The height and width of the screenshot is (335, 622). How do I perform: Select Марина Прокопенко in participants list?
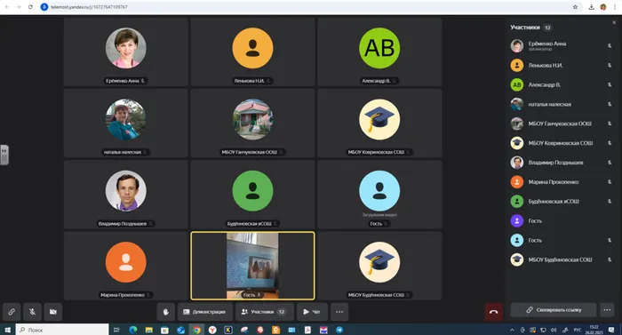tap(561, 182)
